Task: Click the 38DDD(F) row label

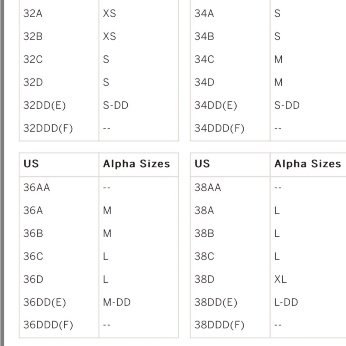Action: point(219,325)
